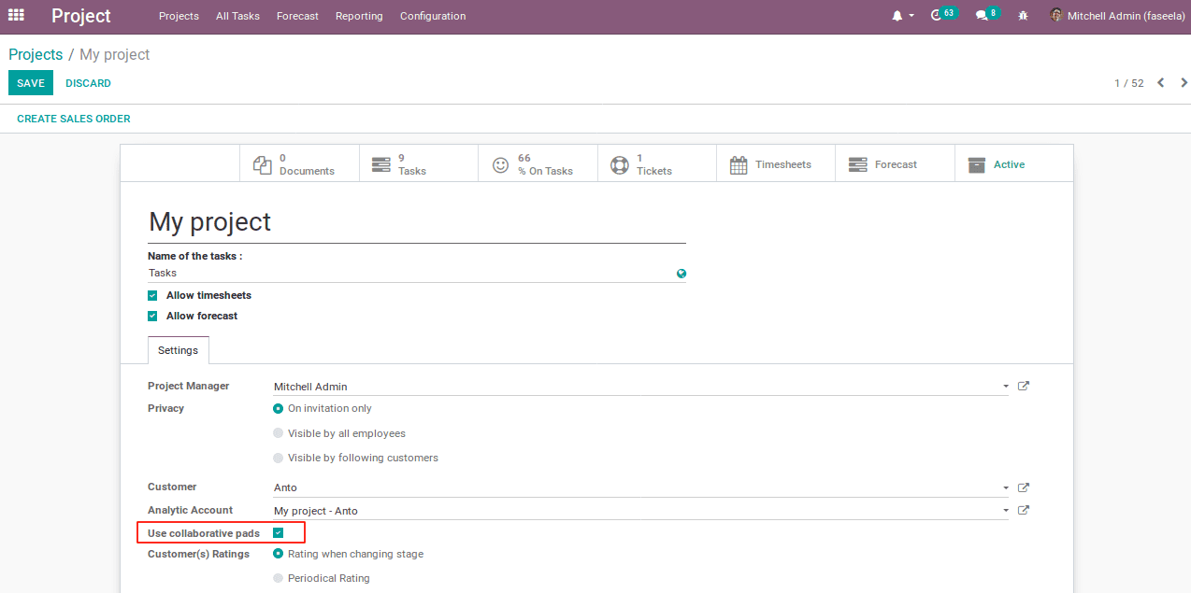
Task: Click the My project name field
Action: tap(417, 222)
